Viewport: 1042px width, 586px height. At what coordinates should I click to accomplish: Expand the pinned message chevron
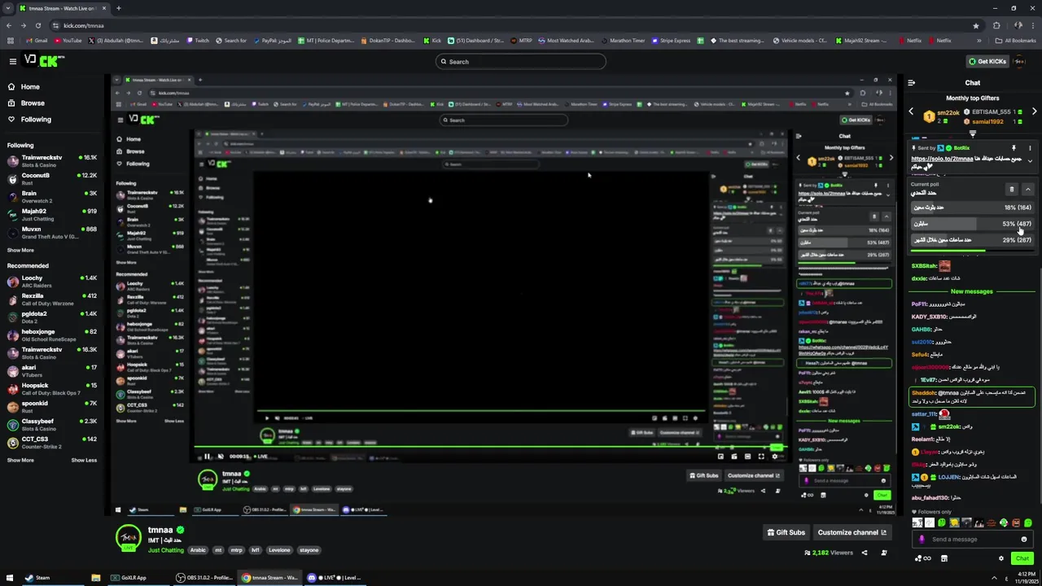pyautogui.click(x=1030, y=161)
